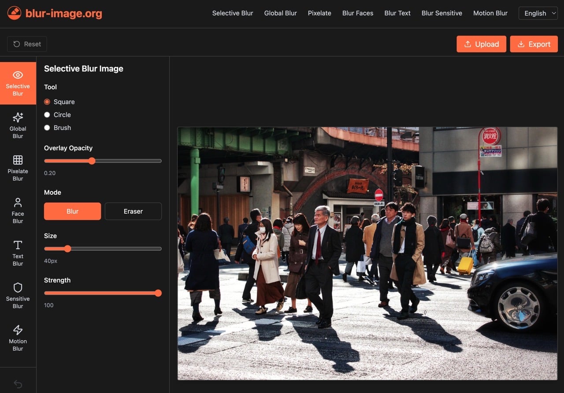
Task: Open Pixelate in top navigation
Action: [x=319, y=13]
